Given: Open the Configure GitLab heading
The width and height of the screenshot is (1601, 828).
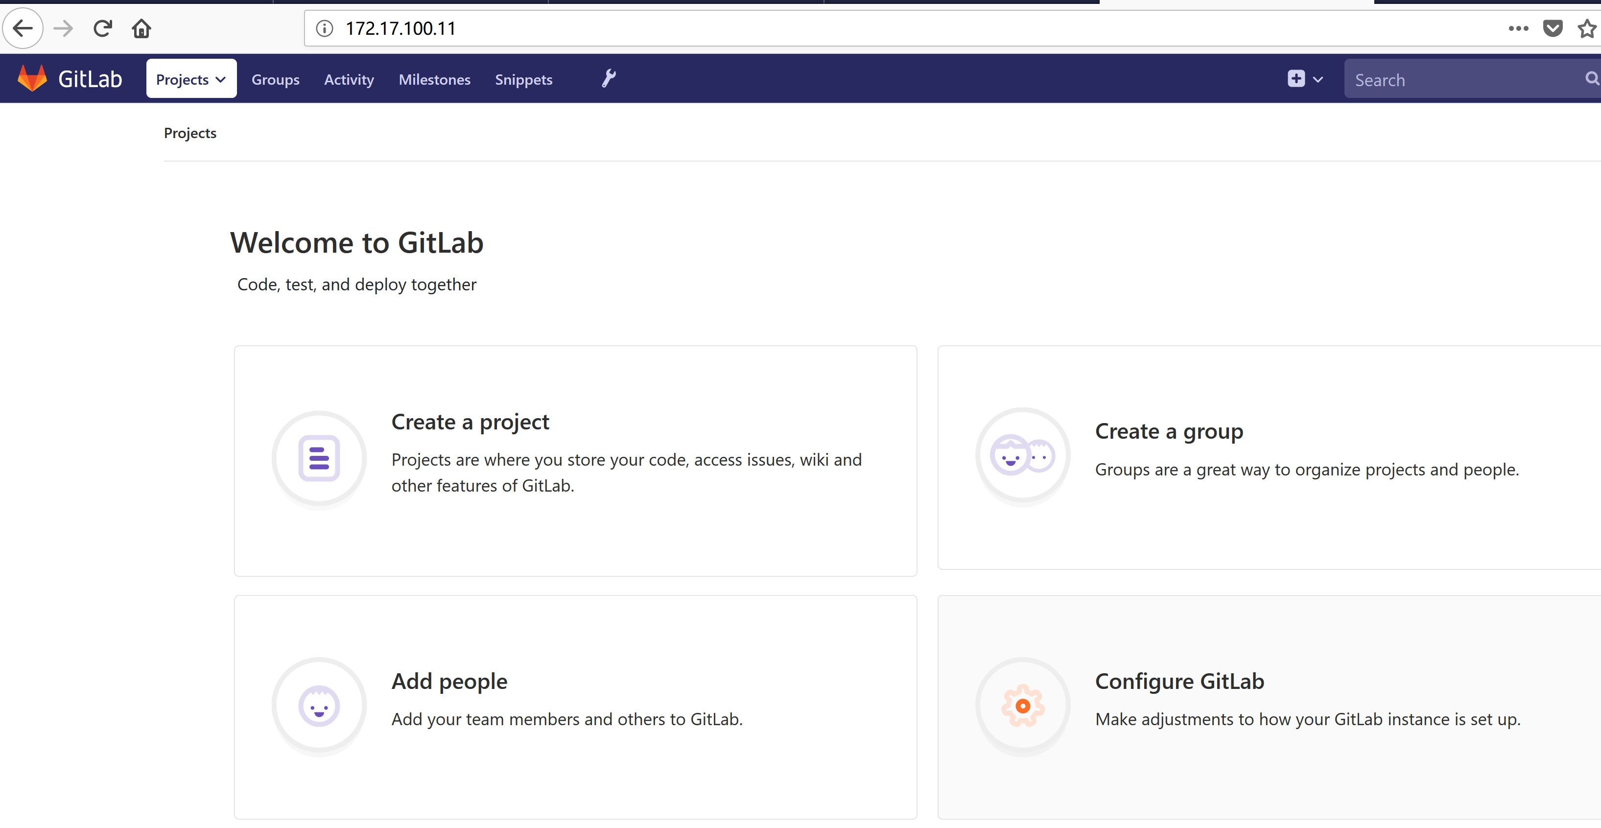Looking at the screenshot, I should 1179,681.
